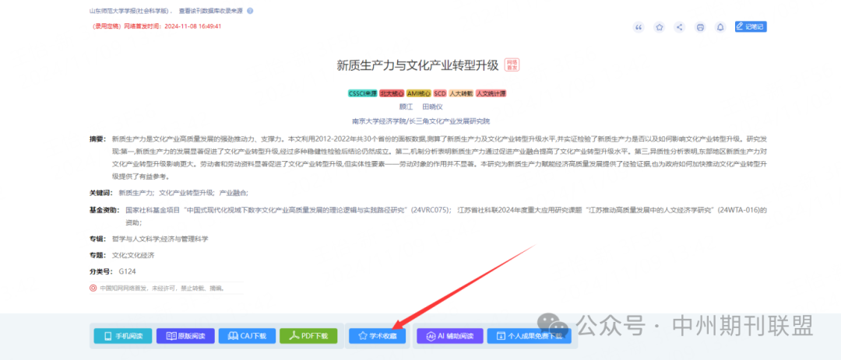Click the 哲学与人文科学;经济与管理科学 album text
The image size is (841, 360).
point(160,239)
